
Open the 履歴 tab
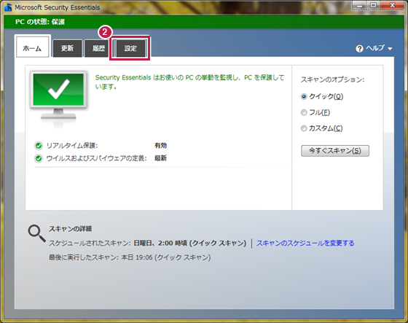click(98, 48)
